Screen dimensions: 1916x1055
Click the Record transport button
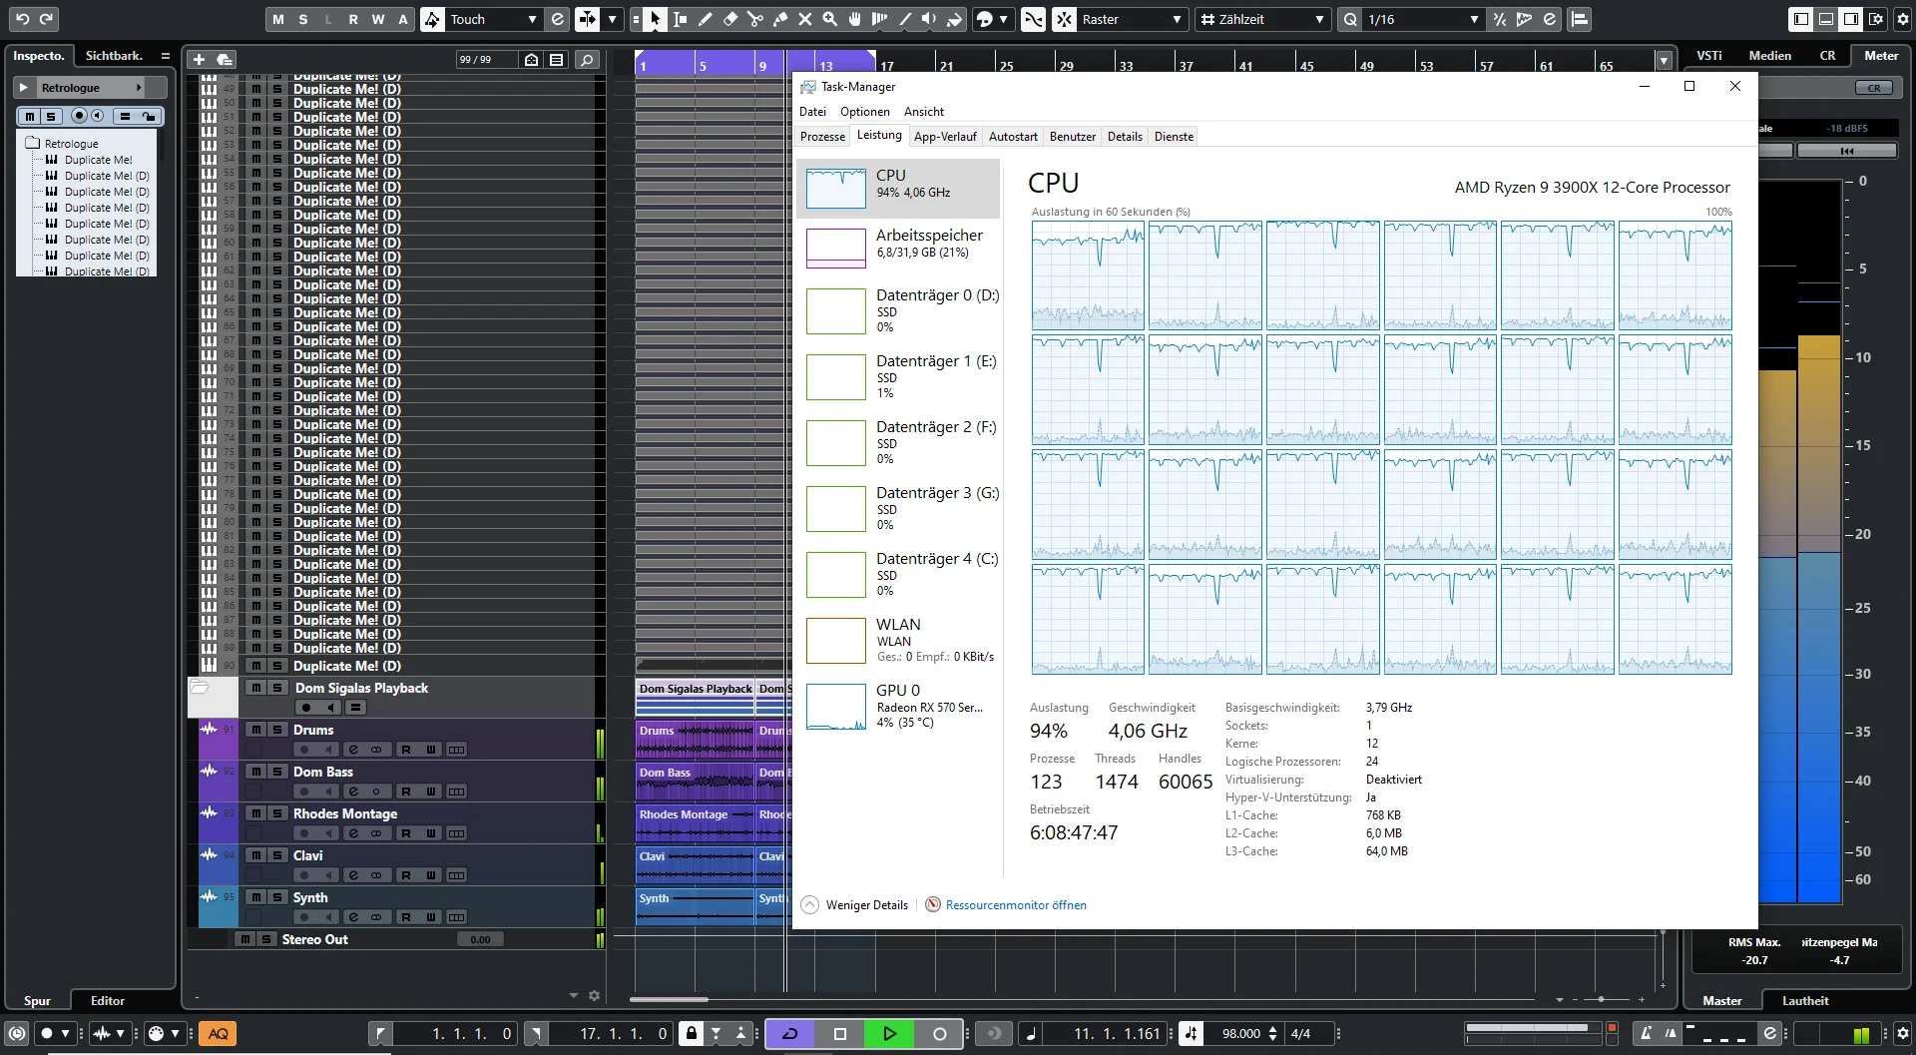pos(939,1034)
